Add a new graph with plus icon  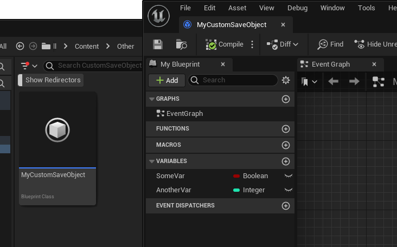pos(286,99)
